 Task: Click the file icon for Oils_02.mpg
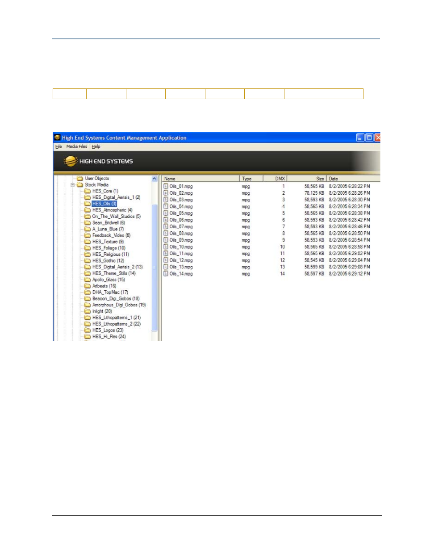(166, 193)
